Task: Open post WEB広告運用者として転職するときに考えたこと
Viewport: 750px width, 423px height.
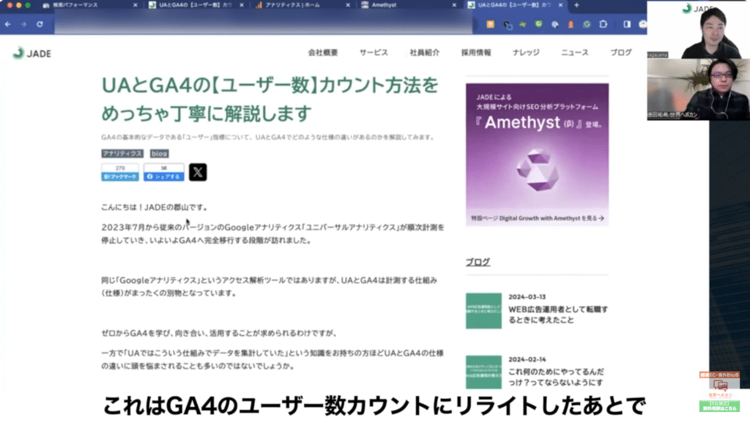Action: click(557, 315)
